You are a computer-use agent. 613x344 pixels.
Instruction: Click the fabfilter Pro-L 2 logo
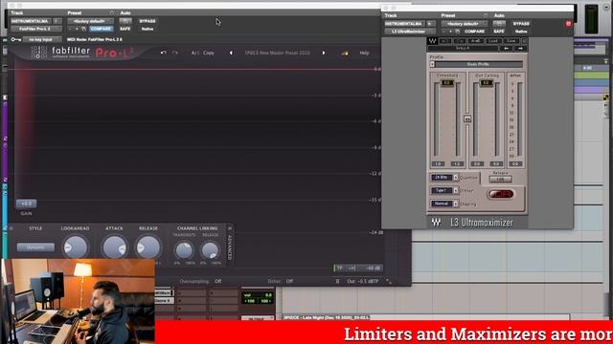coord(82,53)
